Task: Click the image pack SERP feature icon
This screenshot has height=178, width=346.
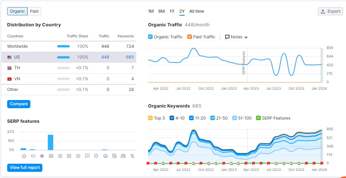Action: tap(51, 156)
